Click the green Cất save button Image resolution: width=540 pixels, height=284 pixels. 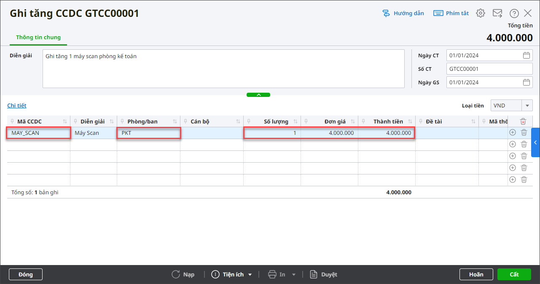click(514, 274)
